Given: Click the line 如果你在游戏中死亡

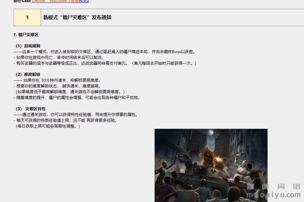Looking at the screenshot, I should click(59, 58).
